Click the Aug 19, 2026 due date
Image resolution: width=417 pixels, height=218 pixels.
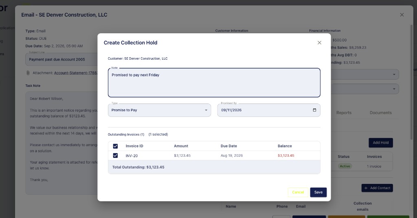(x=232, y=155)
